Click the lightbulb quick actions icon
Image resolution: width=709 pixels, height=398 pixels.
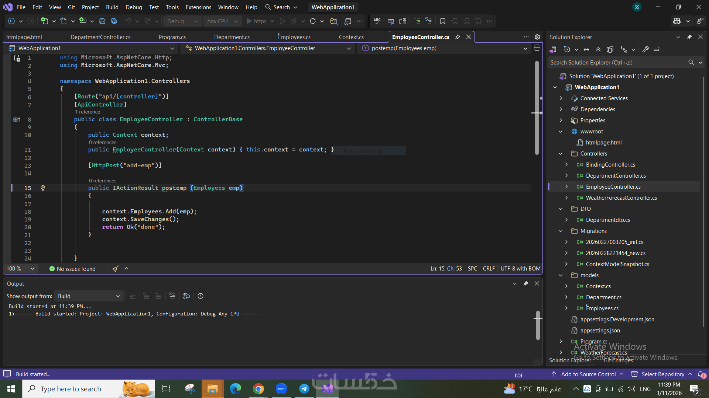point(43,188)
